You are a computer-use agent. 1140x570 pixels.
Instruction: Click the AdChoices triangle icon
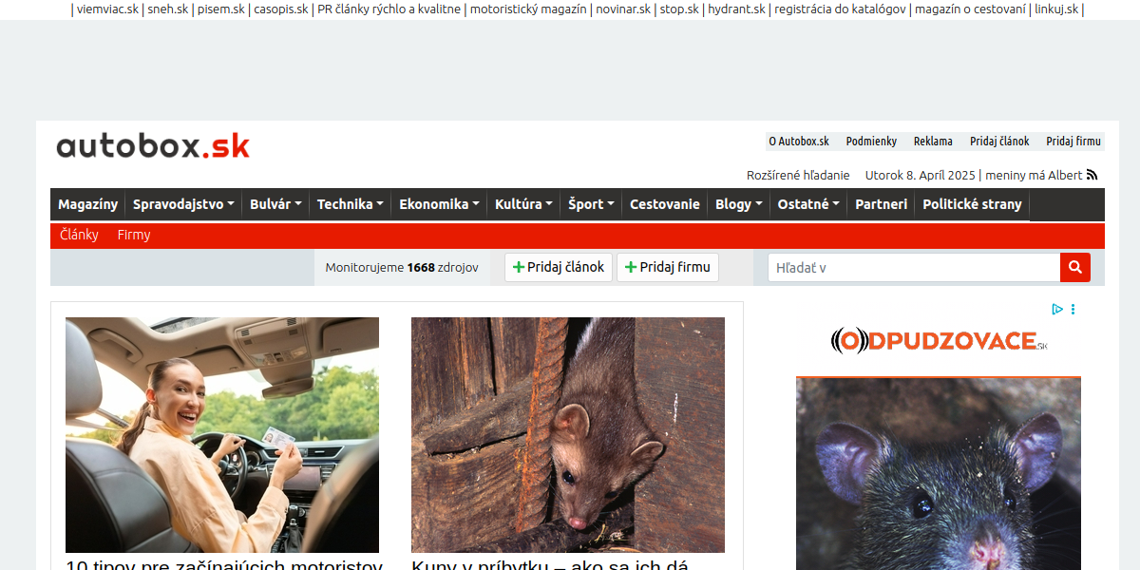tap(1057, 309)
